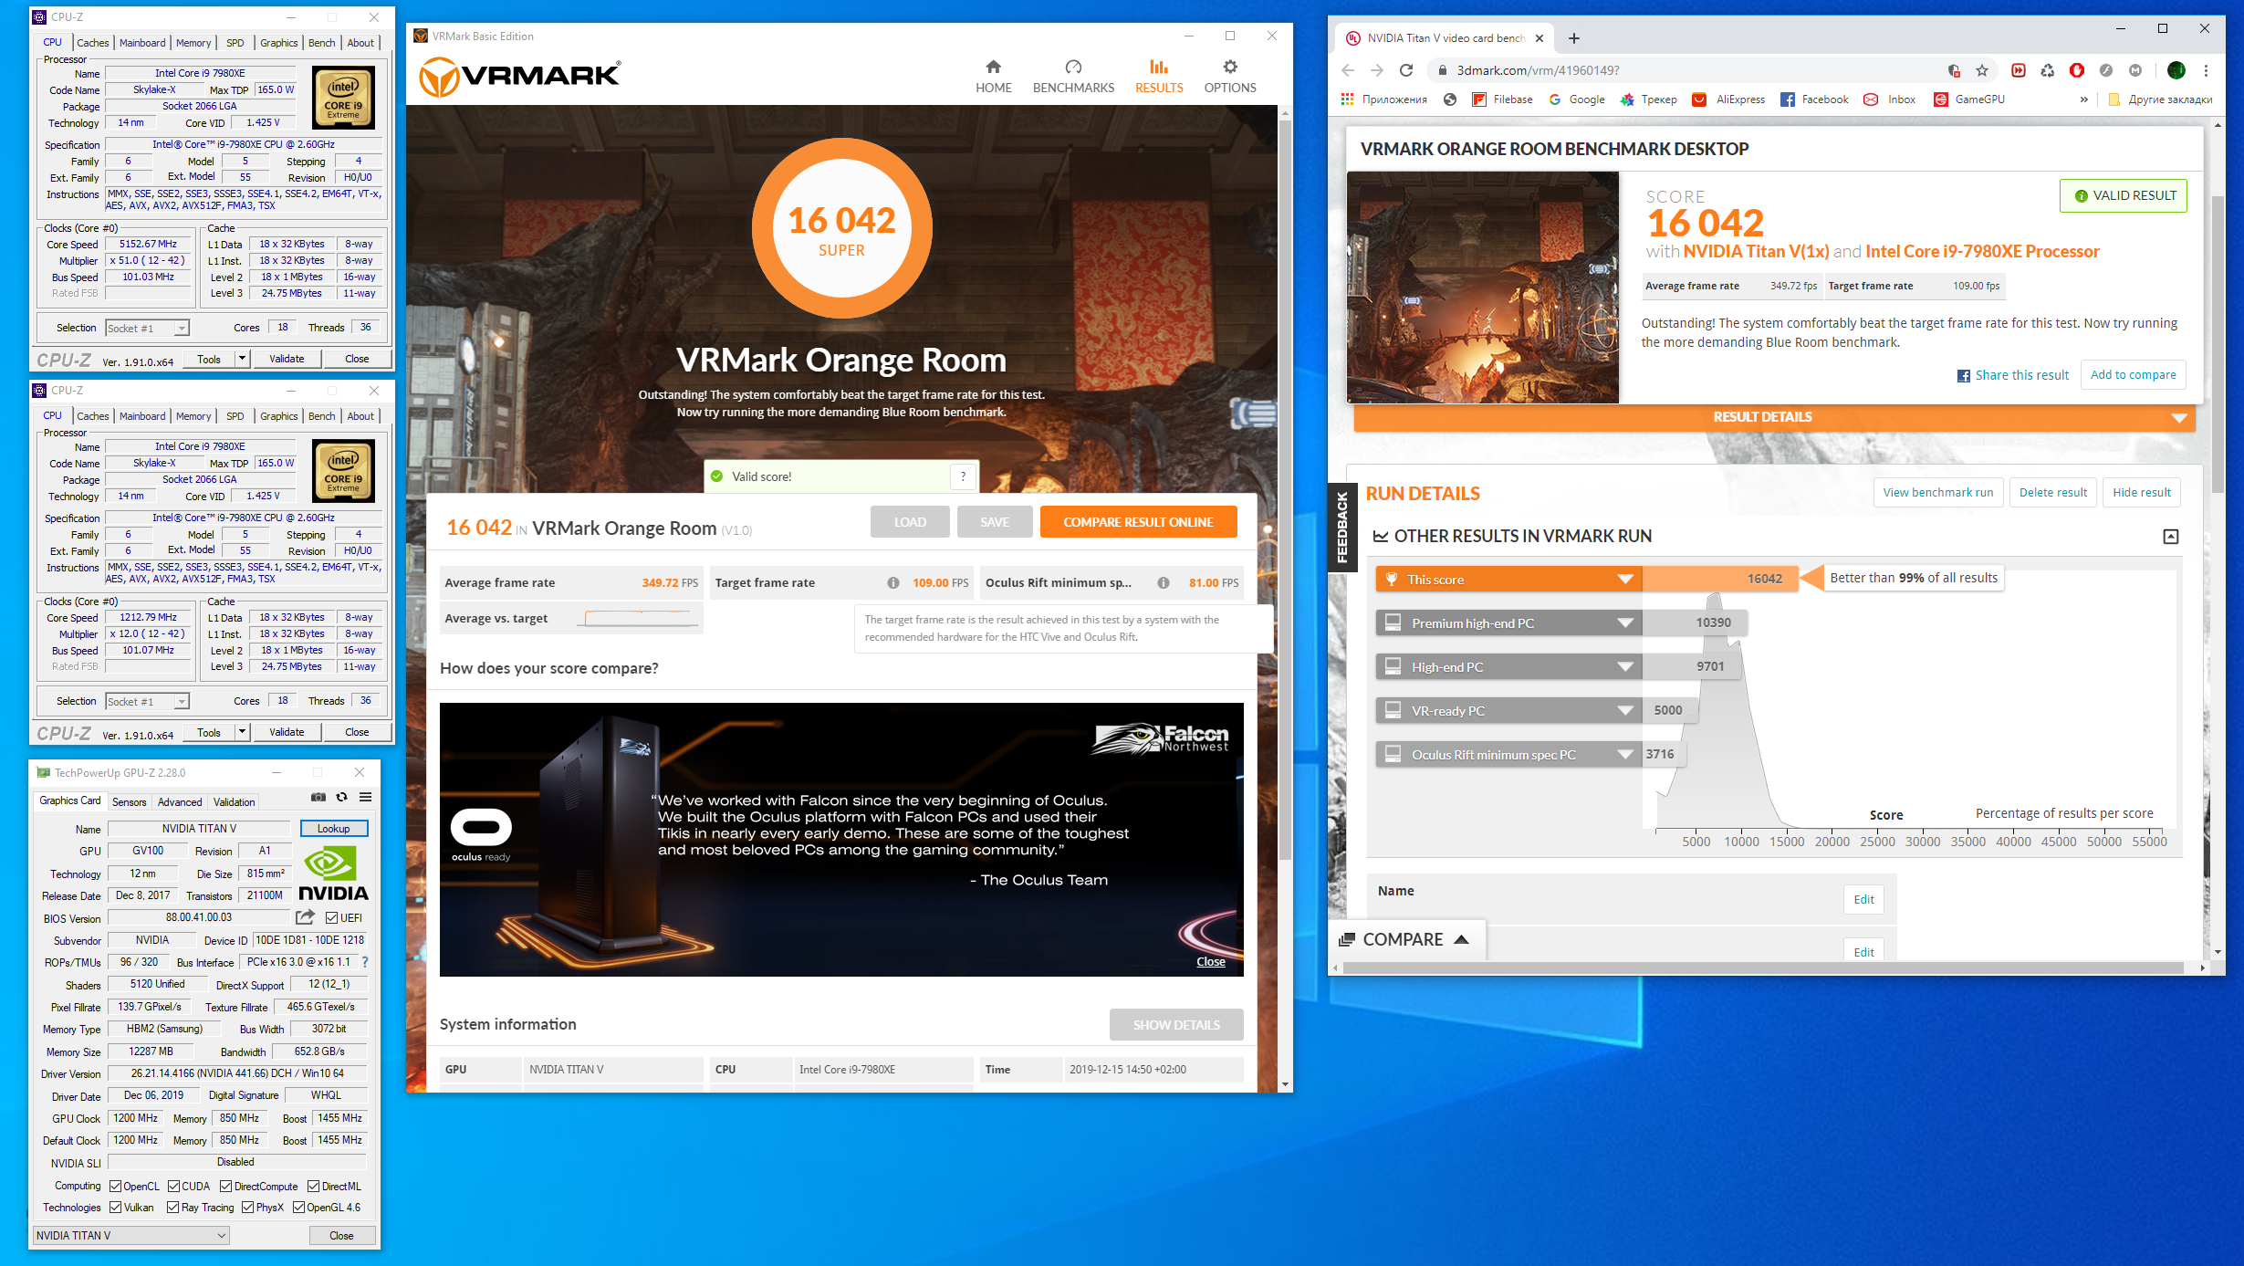Open VRMark OPTIONS gear icon
The image size is (2244, 1266).
(x=1230, y=67)
